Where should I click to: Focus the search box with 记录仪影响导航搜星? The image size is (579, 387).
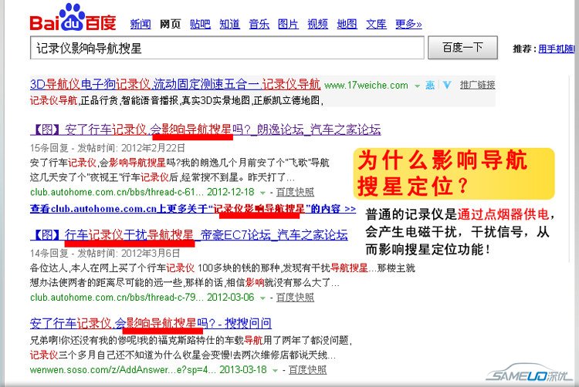click(x=227, y=48)
